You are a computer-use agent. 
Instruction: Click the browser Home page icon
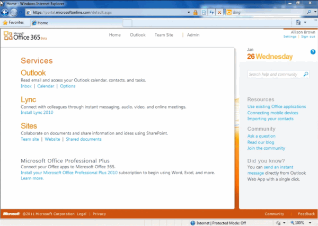298,22
